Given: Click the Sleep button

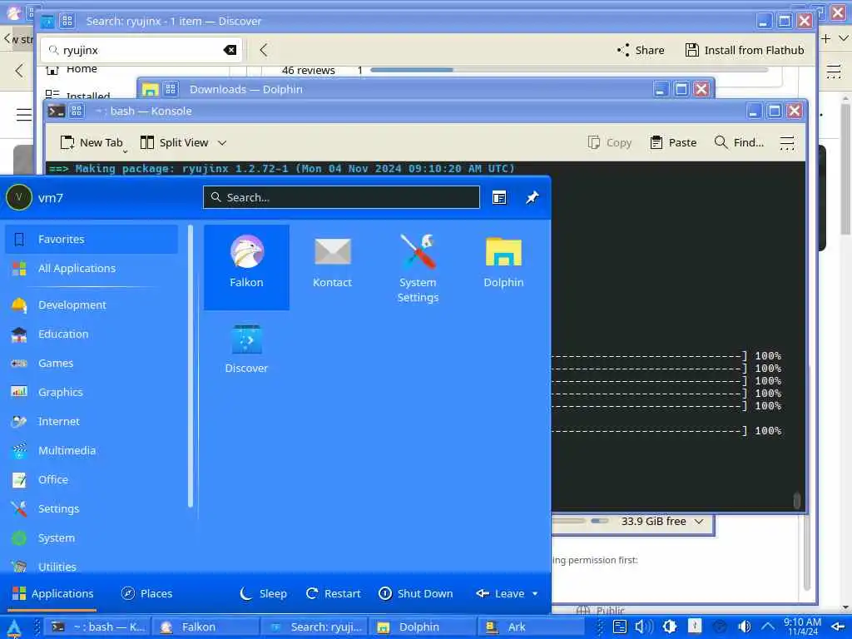Looking at the screenshot, I should point(264,593).
